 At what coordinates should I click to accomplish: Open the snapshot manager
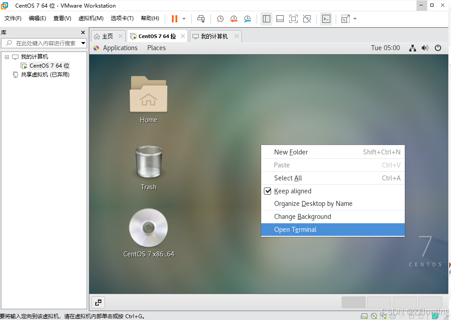tap(247, 19)
